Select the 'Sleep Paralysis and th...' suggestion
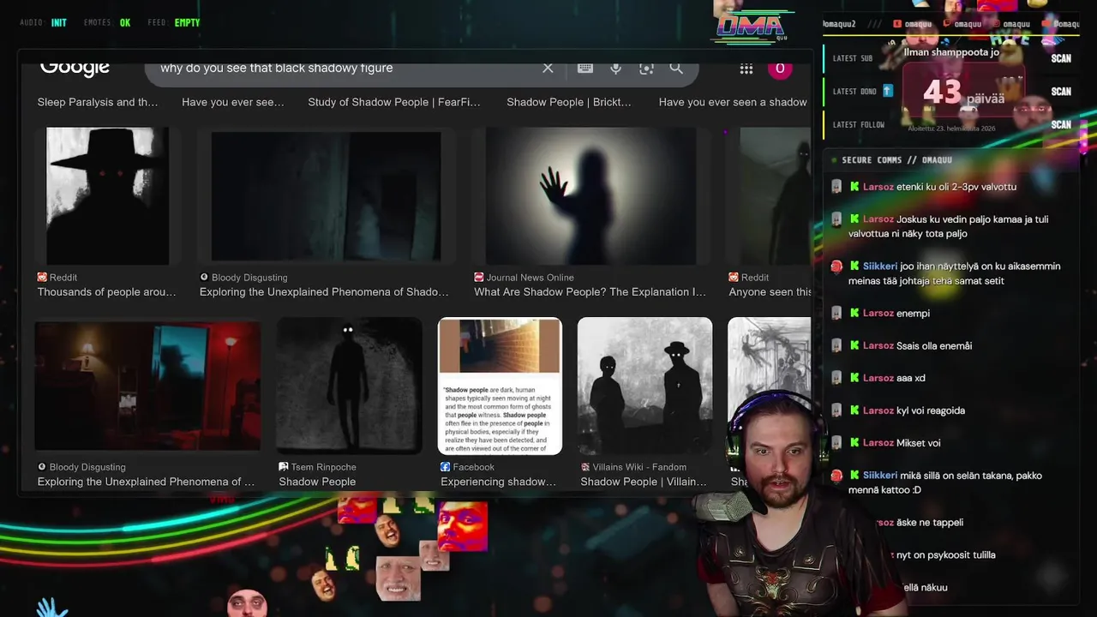The width and height of the screenshot is (1097, 617). click(98, 102)
